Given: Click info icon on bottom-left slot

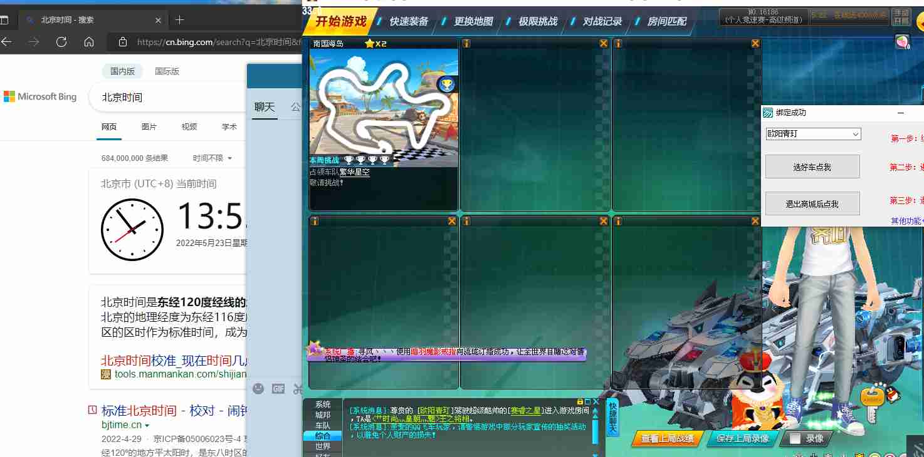Looking at the screenshot, I should (x=315, y=221).
